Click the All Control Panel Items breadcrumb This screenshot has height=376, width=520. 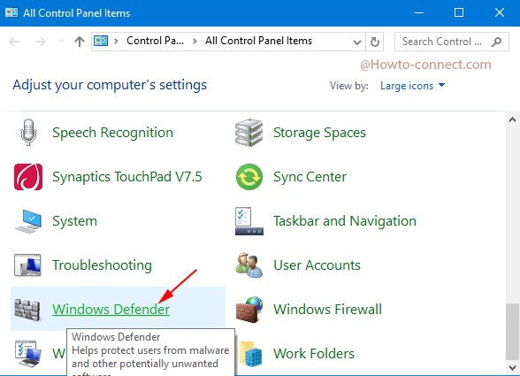coord(258,41)
